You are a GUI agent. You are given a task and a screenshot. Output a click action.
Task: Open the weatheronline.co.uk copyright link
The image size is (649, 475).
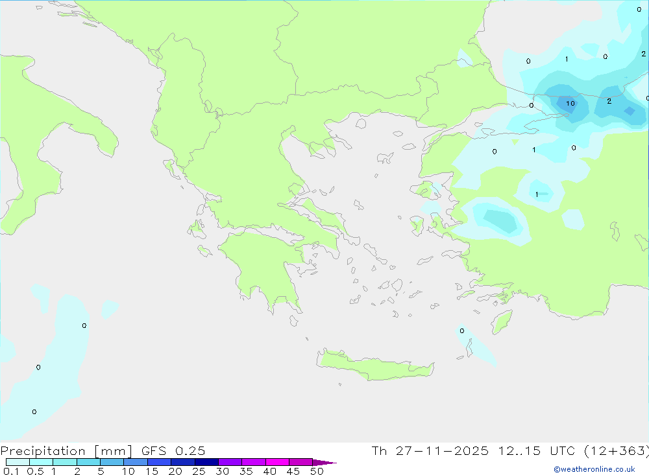[594, 469]
